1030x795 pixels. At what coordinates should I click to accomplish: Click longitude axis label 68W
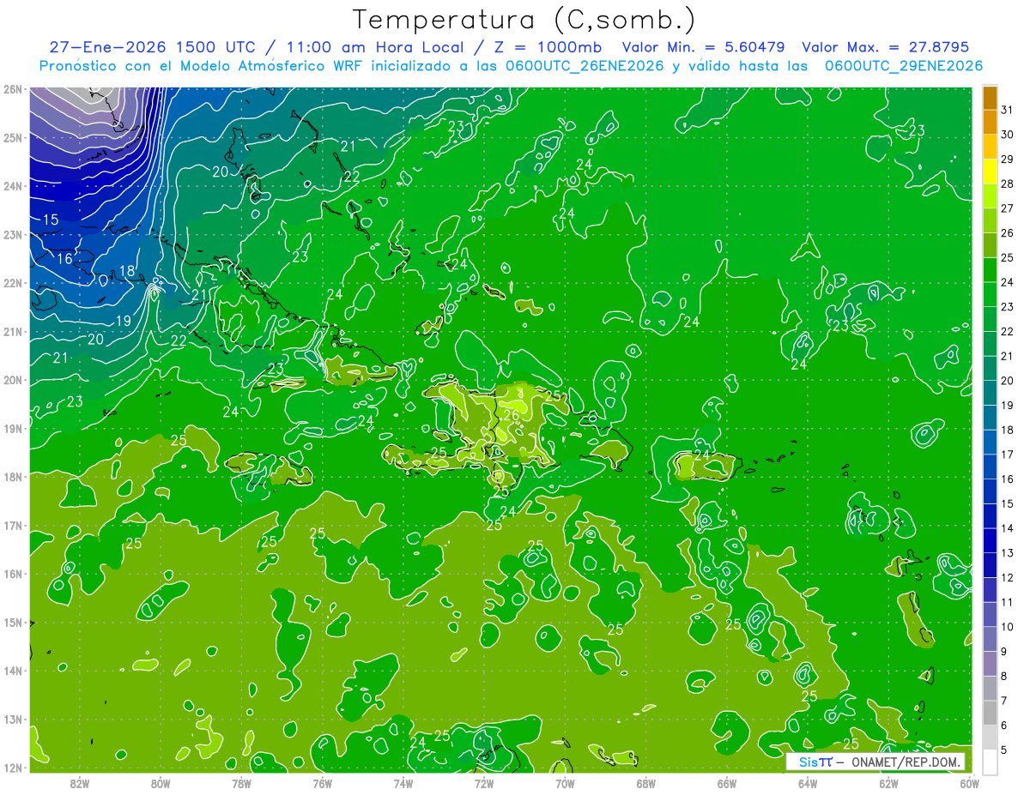pos(645,782)
